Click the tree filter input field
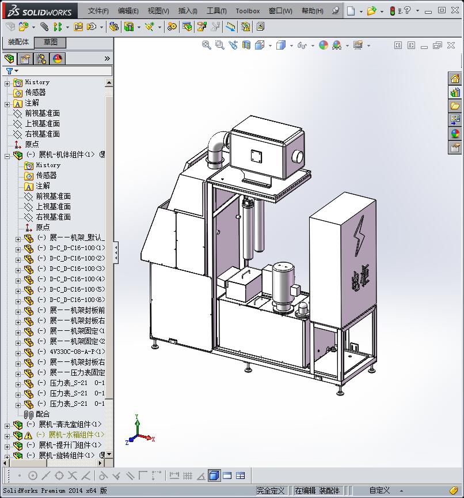This screenshot has width=464, height=498. click(x=66, y=71)
